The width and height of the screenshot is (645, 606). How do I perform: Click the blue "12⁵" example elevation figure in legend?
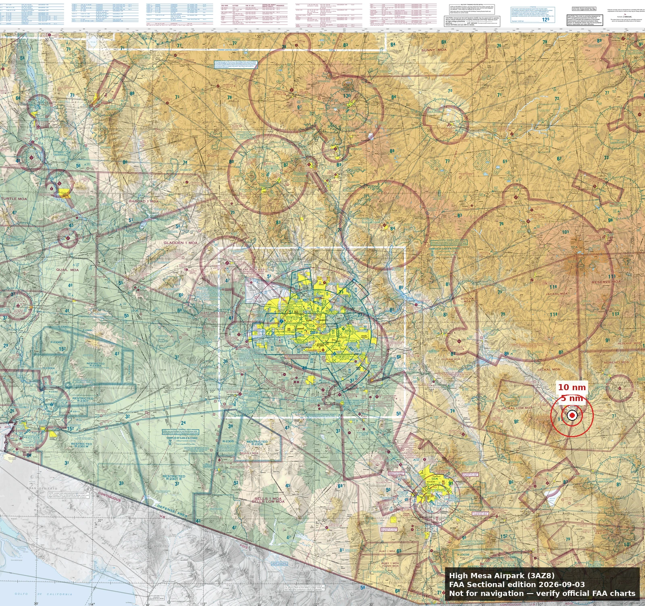coord(545,19)
